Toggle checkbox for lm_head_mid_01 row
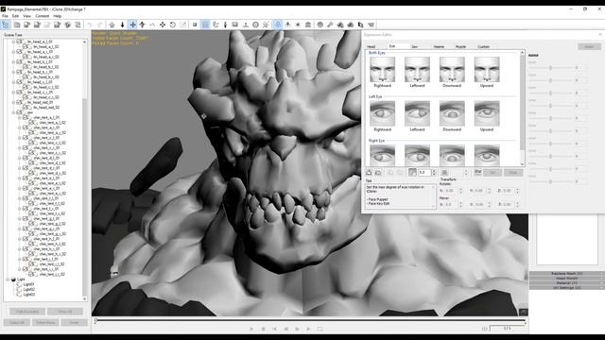 point(19,102)
